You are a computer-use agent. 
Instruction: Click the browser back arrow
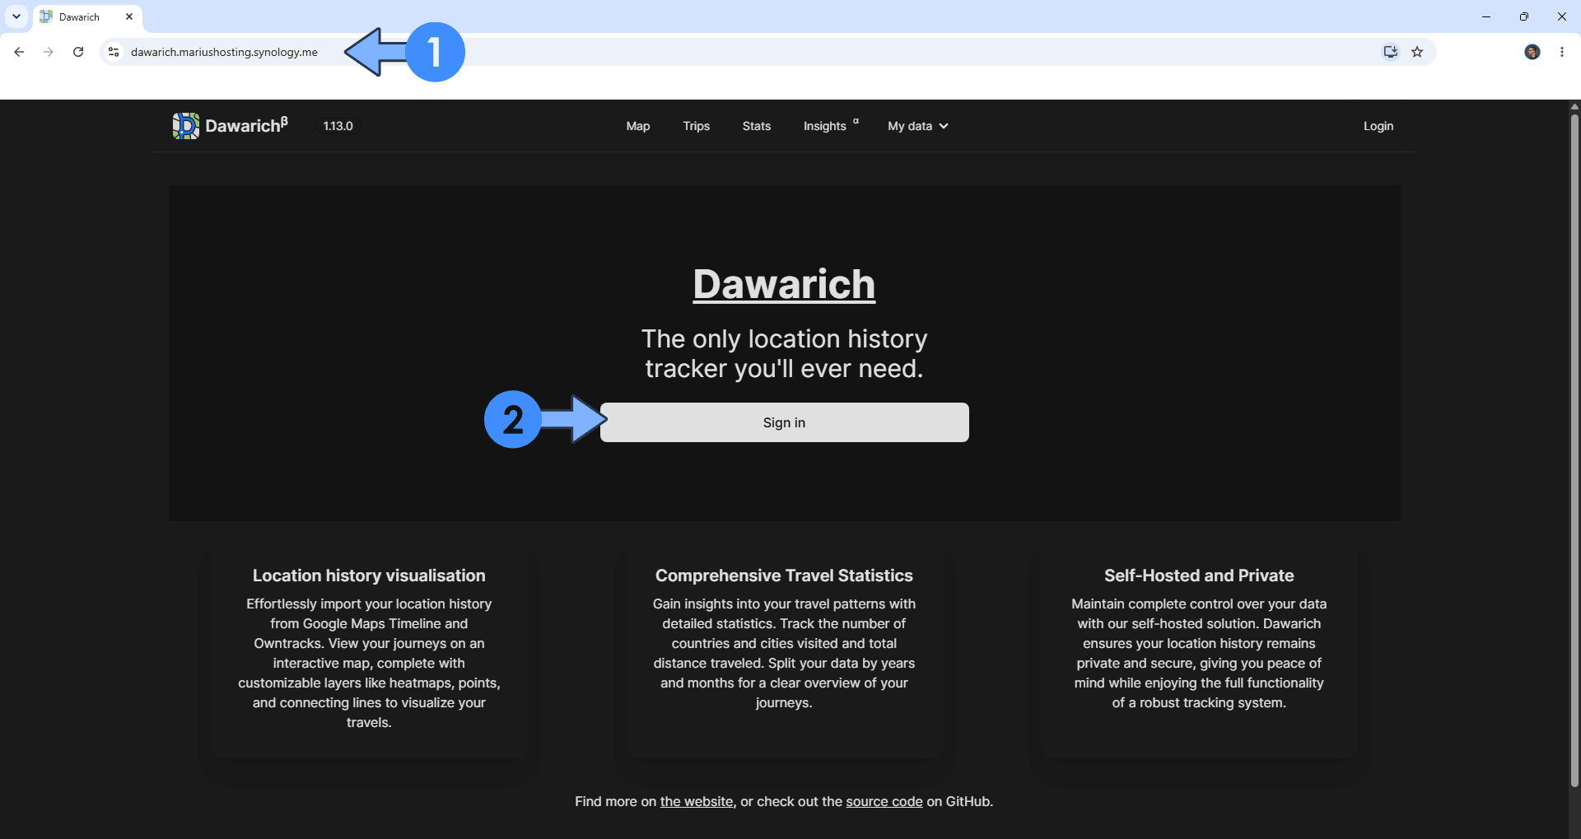[19, 52]
